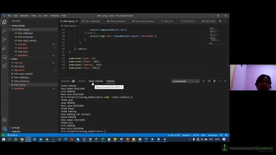Split the editor to the right
Screen dimensions: 276x155
(220, 21)
